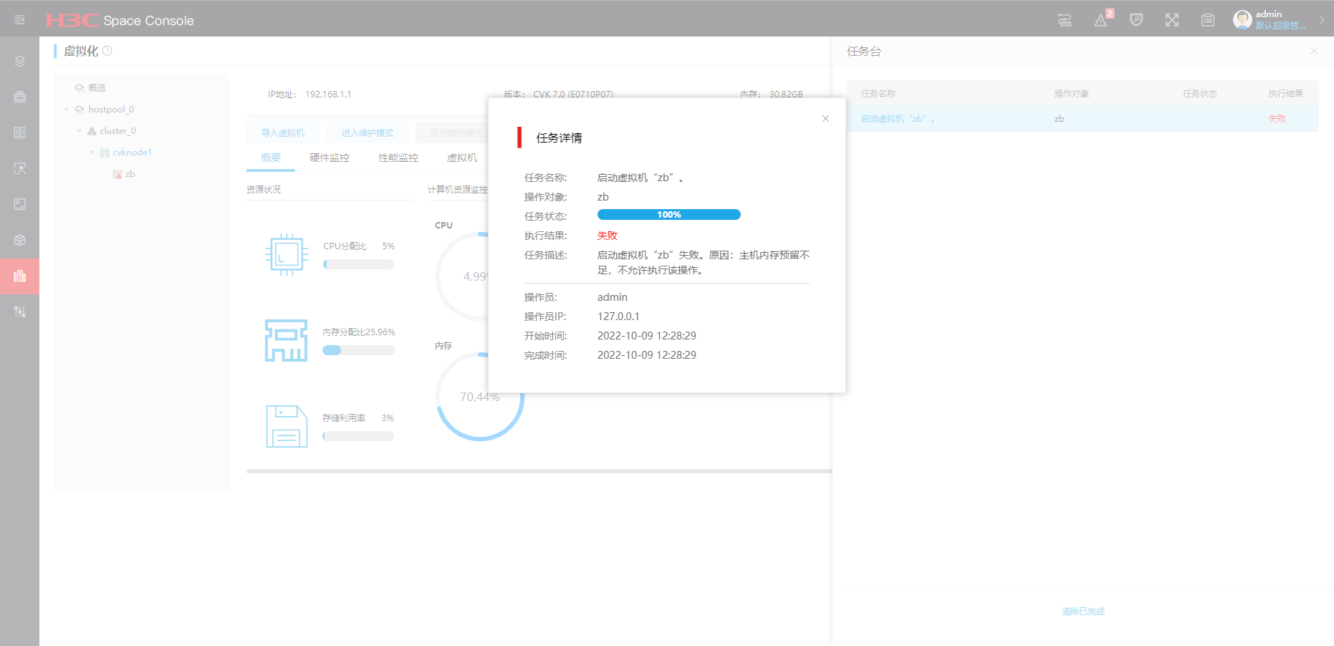Click the briefcase-style icon in the left sidebar
This screenshot has width=1334, height=646.
20,97
